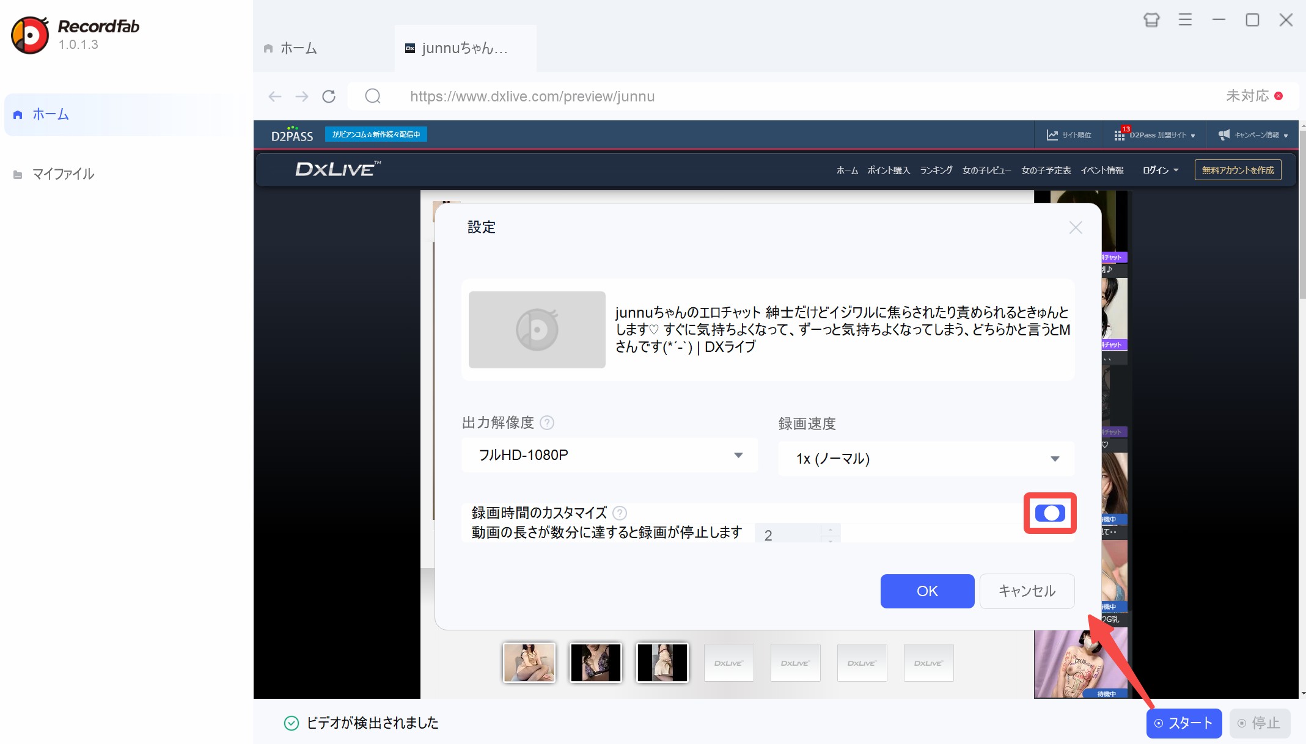Click the last DXLIVE placeholder thumbnail
The width and height of the screenshot is (1306, 744).
pyautogui.click(x=928, y=663)
